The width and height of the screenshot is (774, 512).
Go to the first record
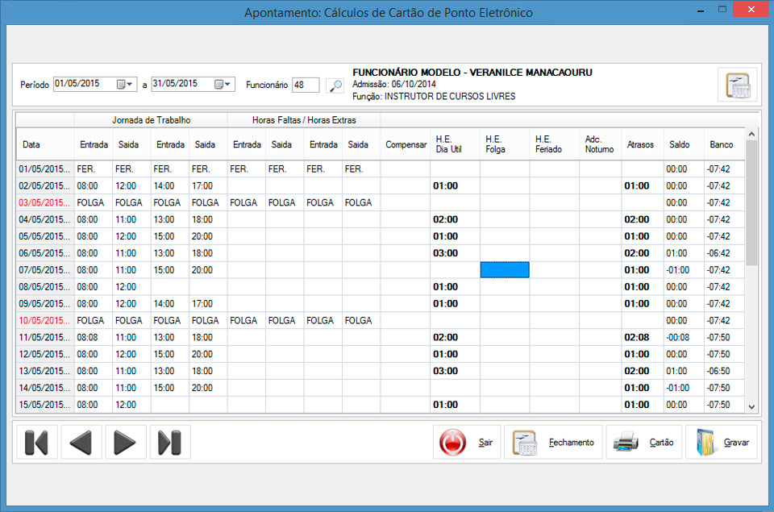click(35, 443)
